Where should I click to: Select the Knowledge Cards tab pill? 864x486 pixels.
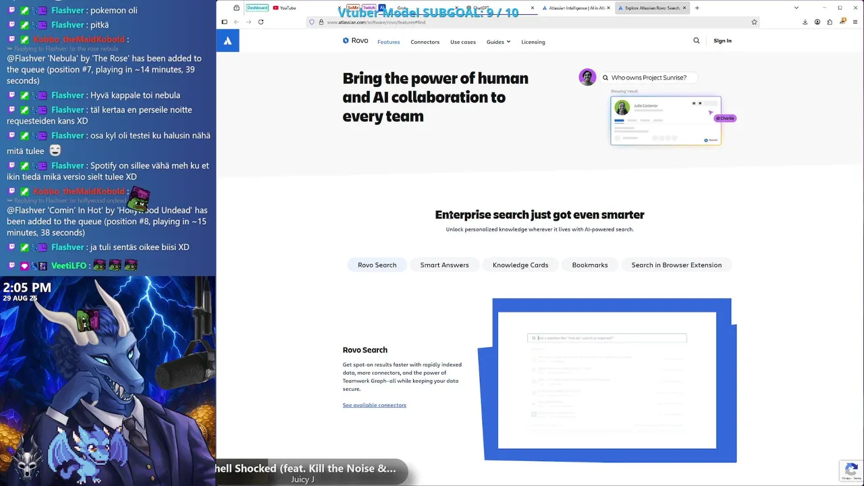(520, 265)
